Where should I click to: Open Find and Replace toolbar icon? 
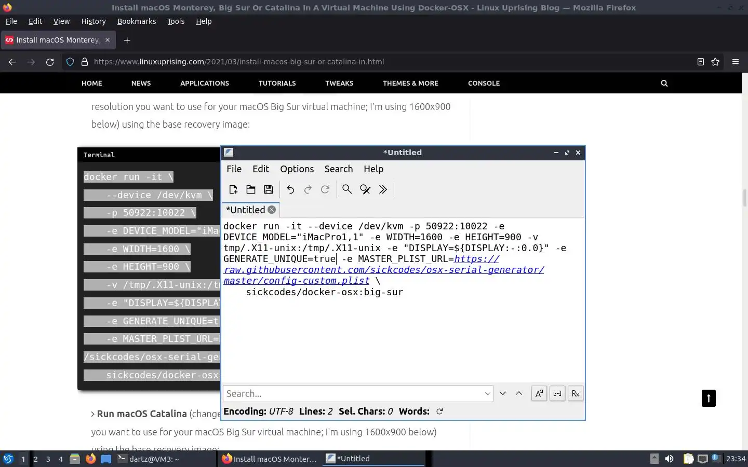(x=365, y=189)
